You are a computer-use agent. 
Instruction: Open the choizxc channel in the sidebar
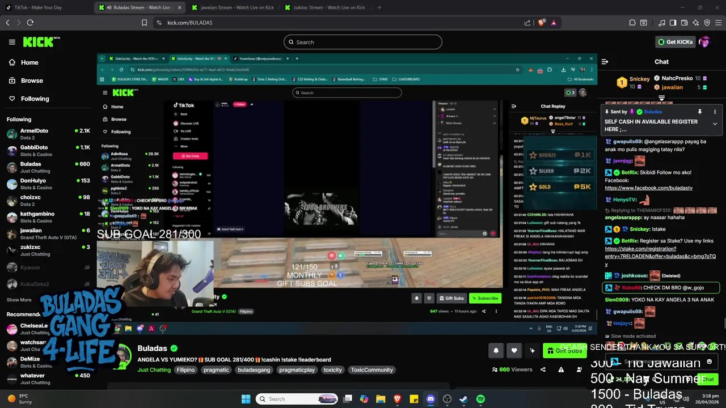48,201
